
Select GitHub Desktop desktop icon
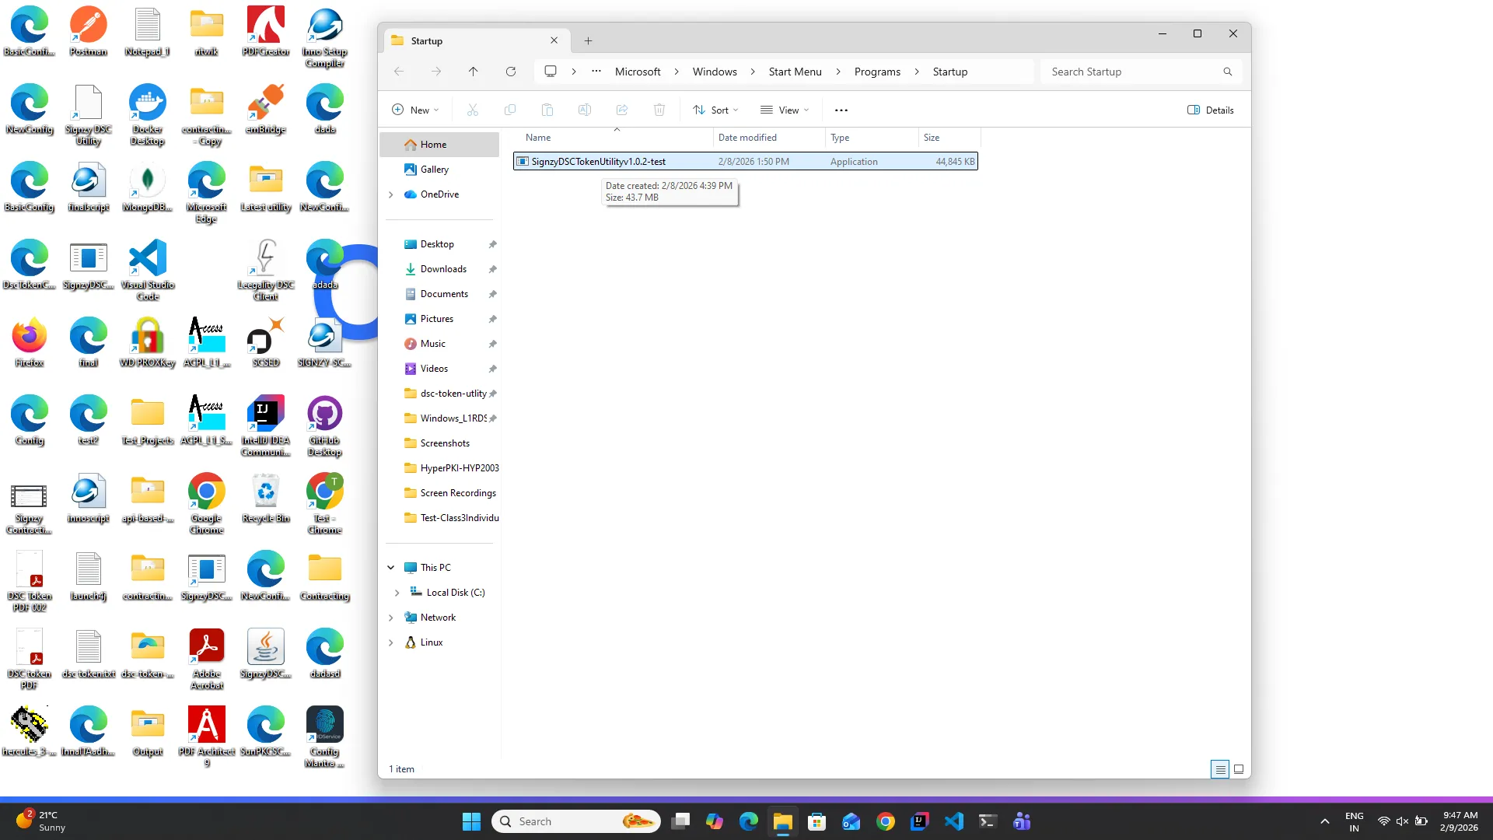point(324,425)
